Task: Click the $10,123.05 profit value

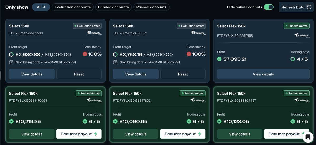Action: (236, 122)
